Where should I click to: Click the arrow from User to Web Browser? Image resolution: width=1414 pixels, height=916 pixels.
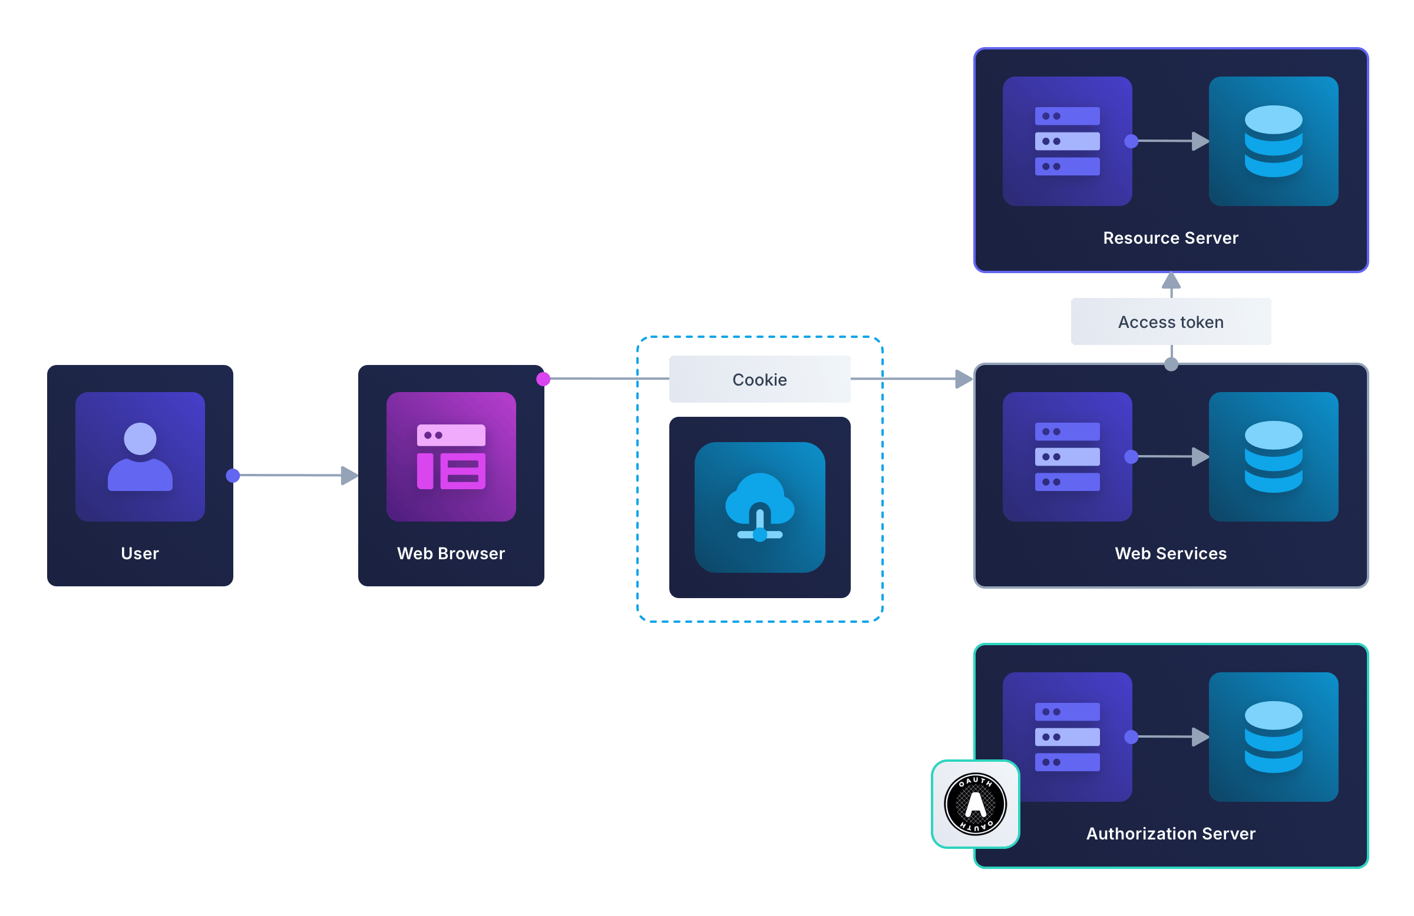pos(296,476)
